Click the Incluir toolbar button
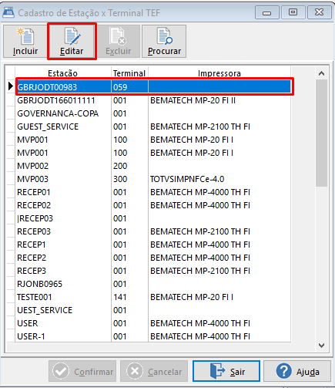The height and width of the screenshot is (388, 335). (25, 42)
